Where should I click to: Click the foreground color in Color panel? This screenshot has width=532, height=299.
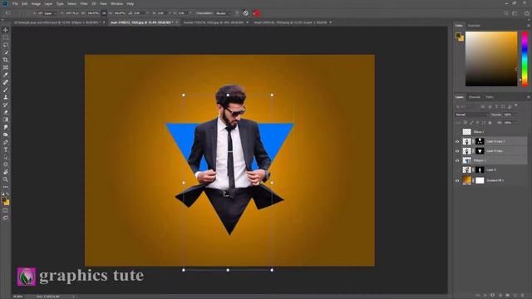[458, 35]
